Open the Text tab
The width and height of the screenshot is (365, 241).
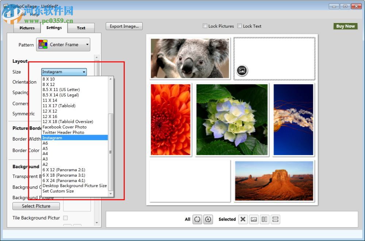point(81,28)
